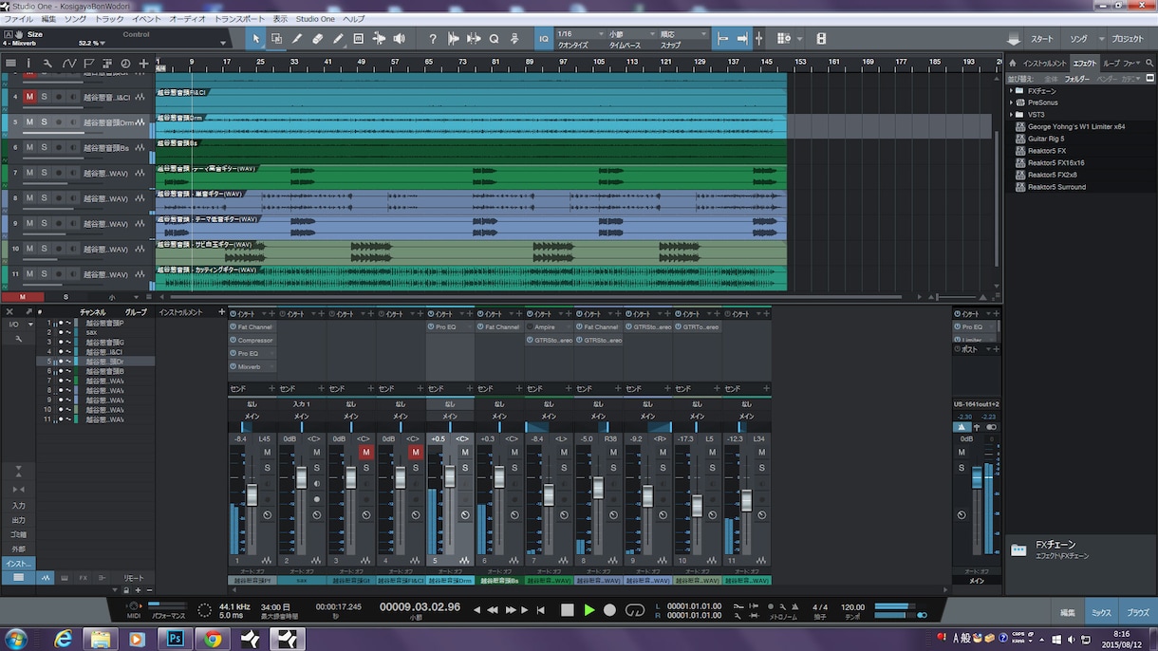Expand the VST3 folder

(1011, 115)
